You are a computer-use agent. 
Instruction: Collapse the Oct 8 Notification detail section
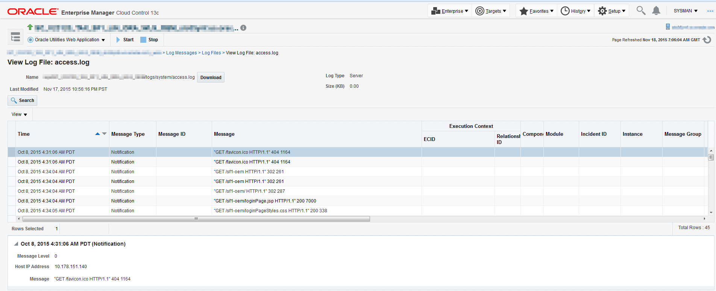(16, 244)
